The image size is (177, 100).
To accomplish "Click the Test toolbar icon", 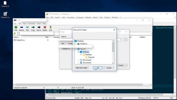I will [27, 28].
